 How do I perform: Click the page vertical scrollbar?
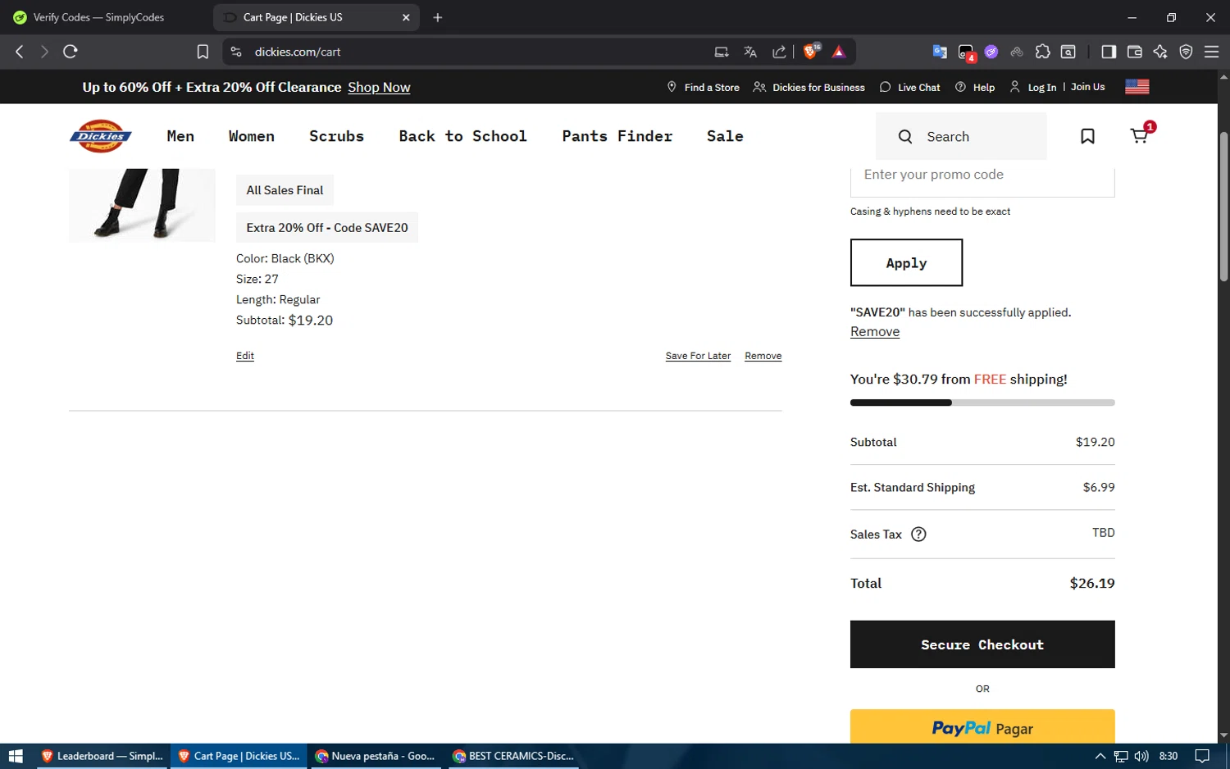point(1223,207)
